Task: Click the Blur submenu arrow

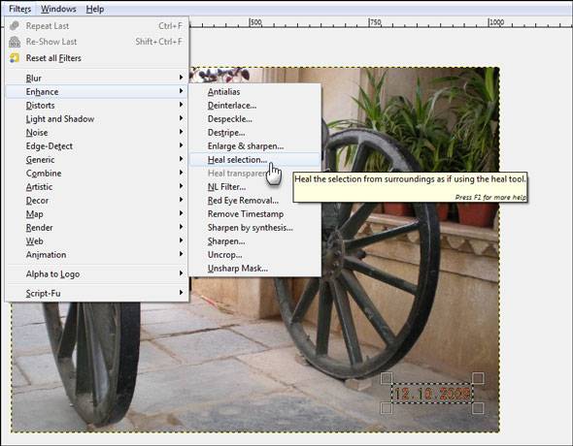Action: [181, 78]
